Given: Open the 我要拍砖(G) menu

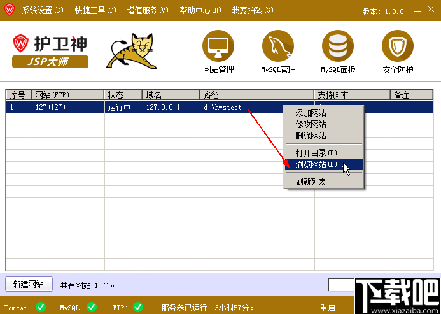Looking at the screenshot, I should coord(253,10).
